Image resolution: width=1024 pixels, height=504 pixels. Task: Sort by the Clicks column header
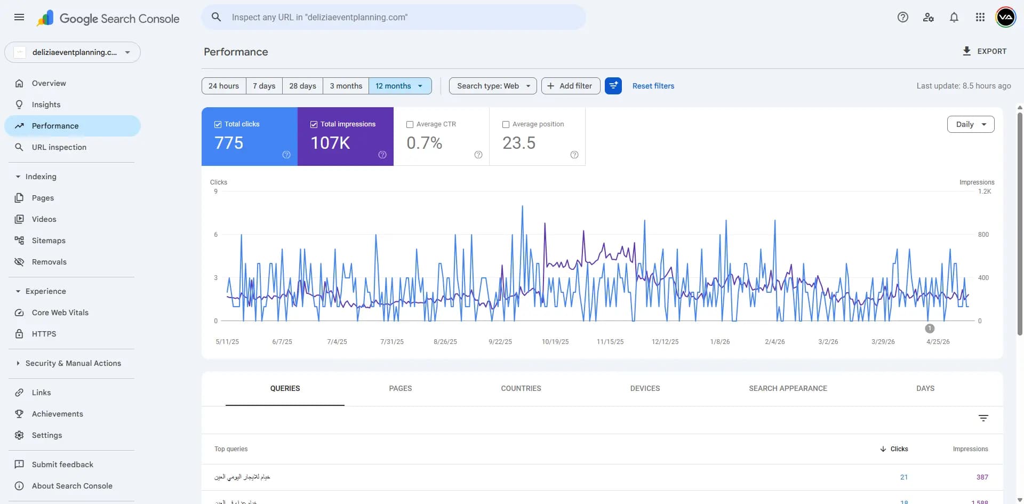click(894, 449)
